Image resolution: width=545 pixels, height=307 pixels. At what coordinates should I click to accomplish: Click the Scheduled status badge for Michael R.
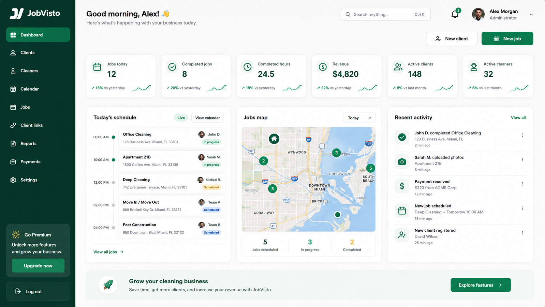(211, 187)
